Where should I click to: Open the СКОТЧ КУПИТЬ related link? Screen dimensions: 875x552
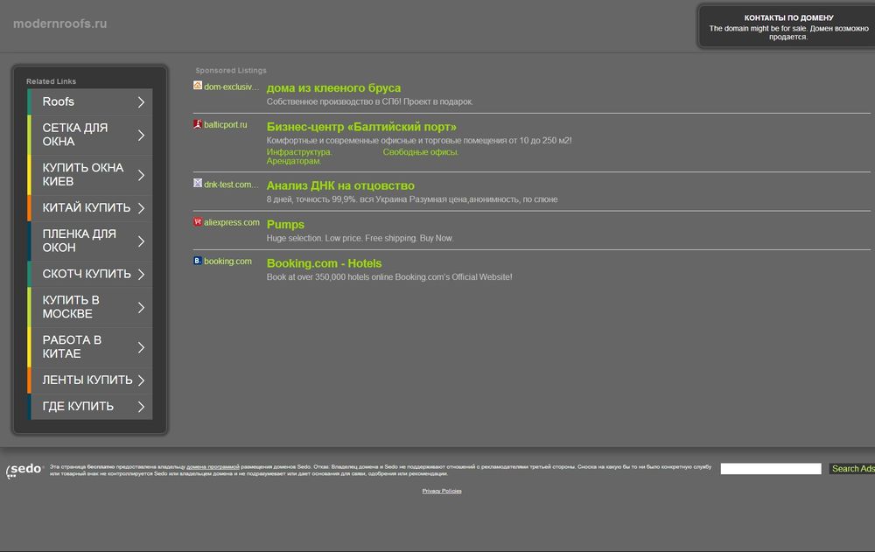pos(90,274)
